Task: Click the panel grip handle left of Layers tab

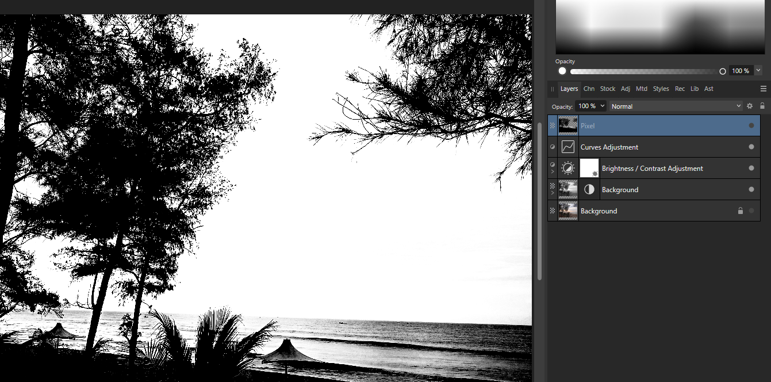Action: pos(553,89)
